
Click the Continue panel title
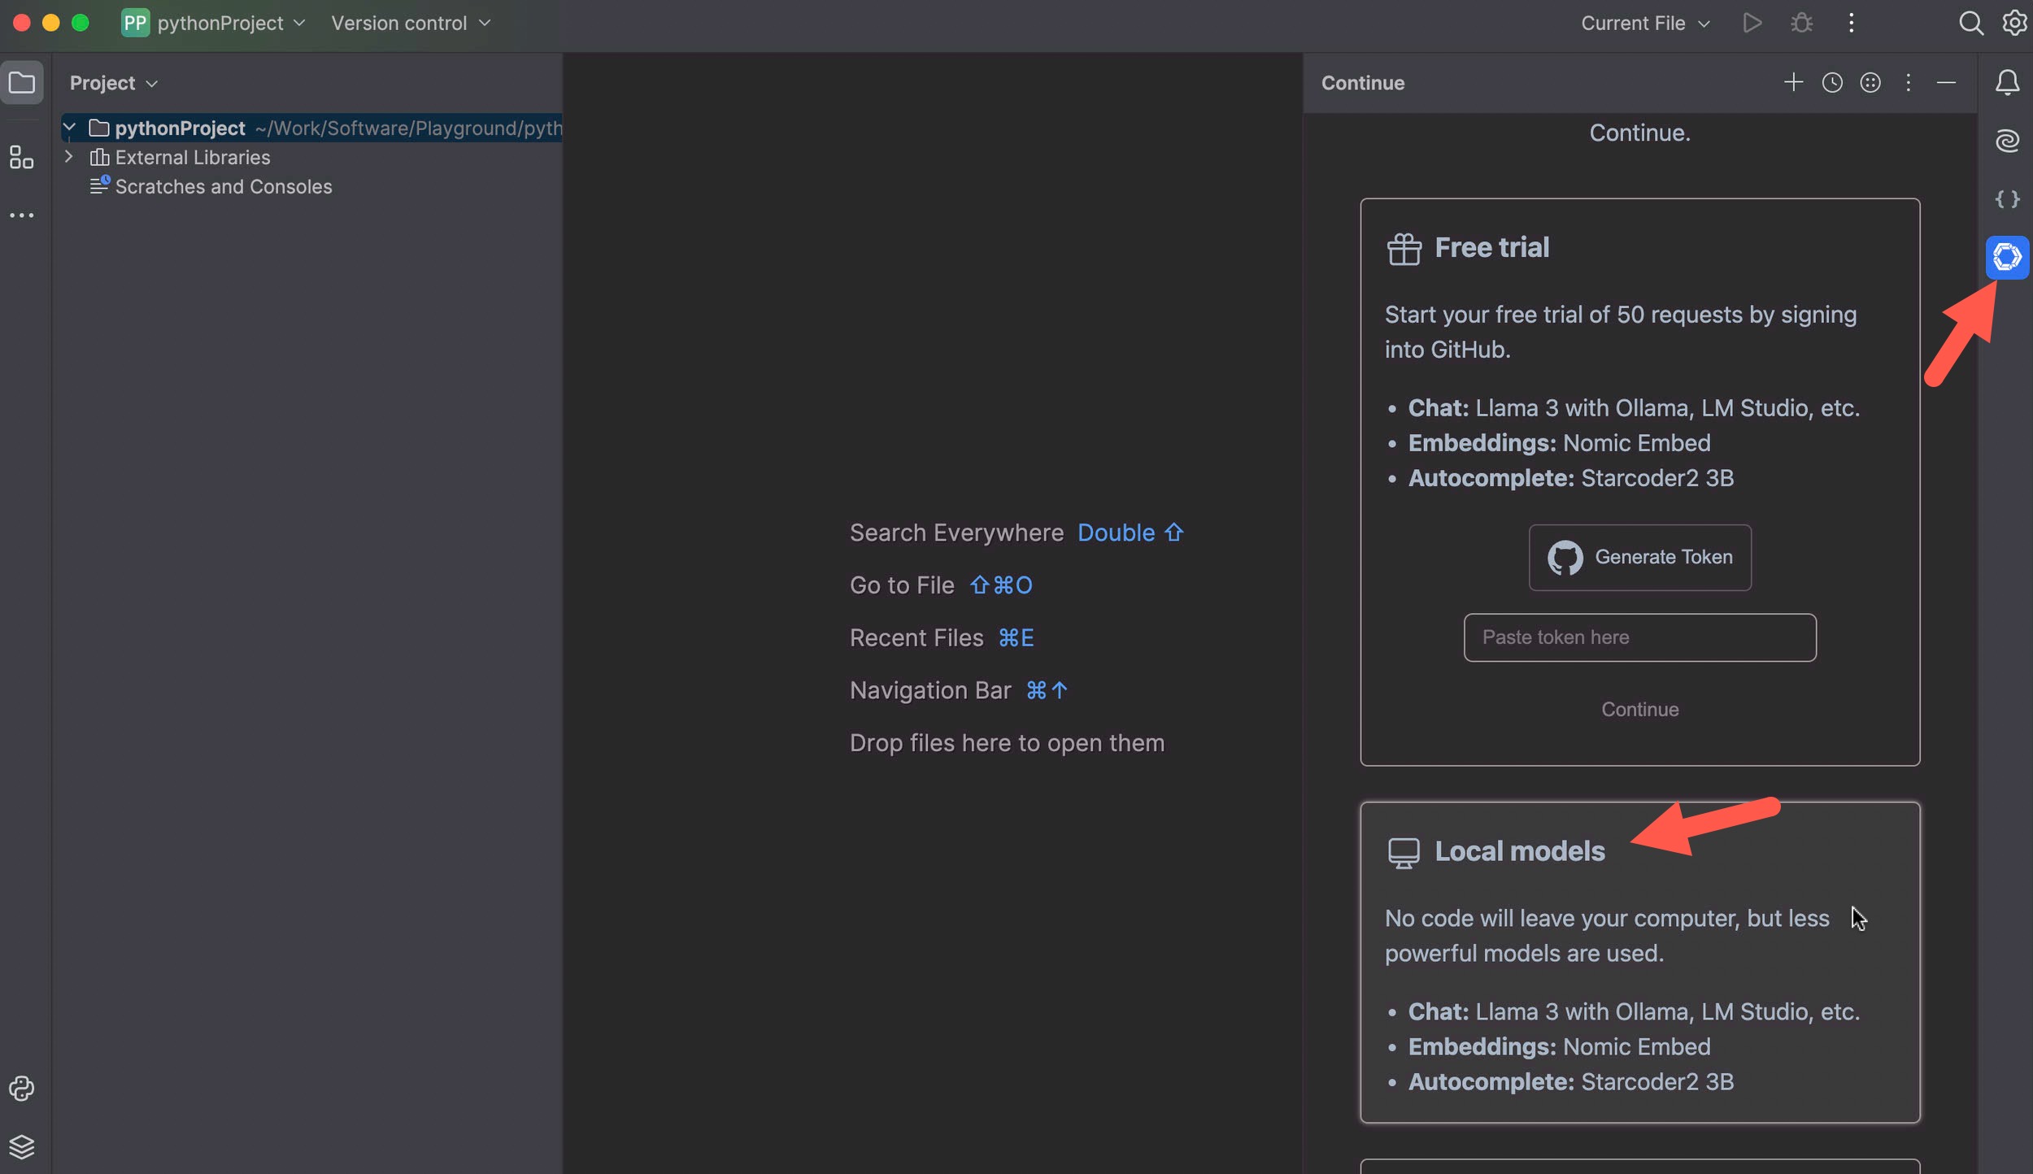pos(1362,83)
